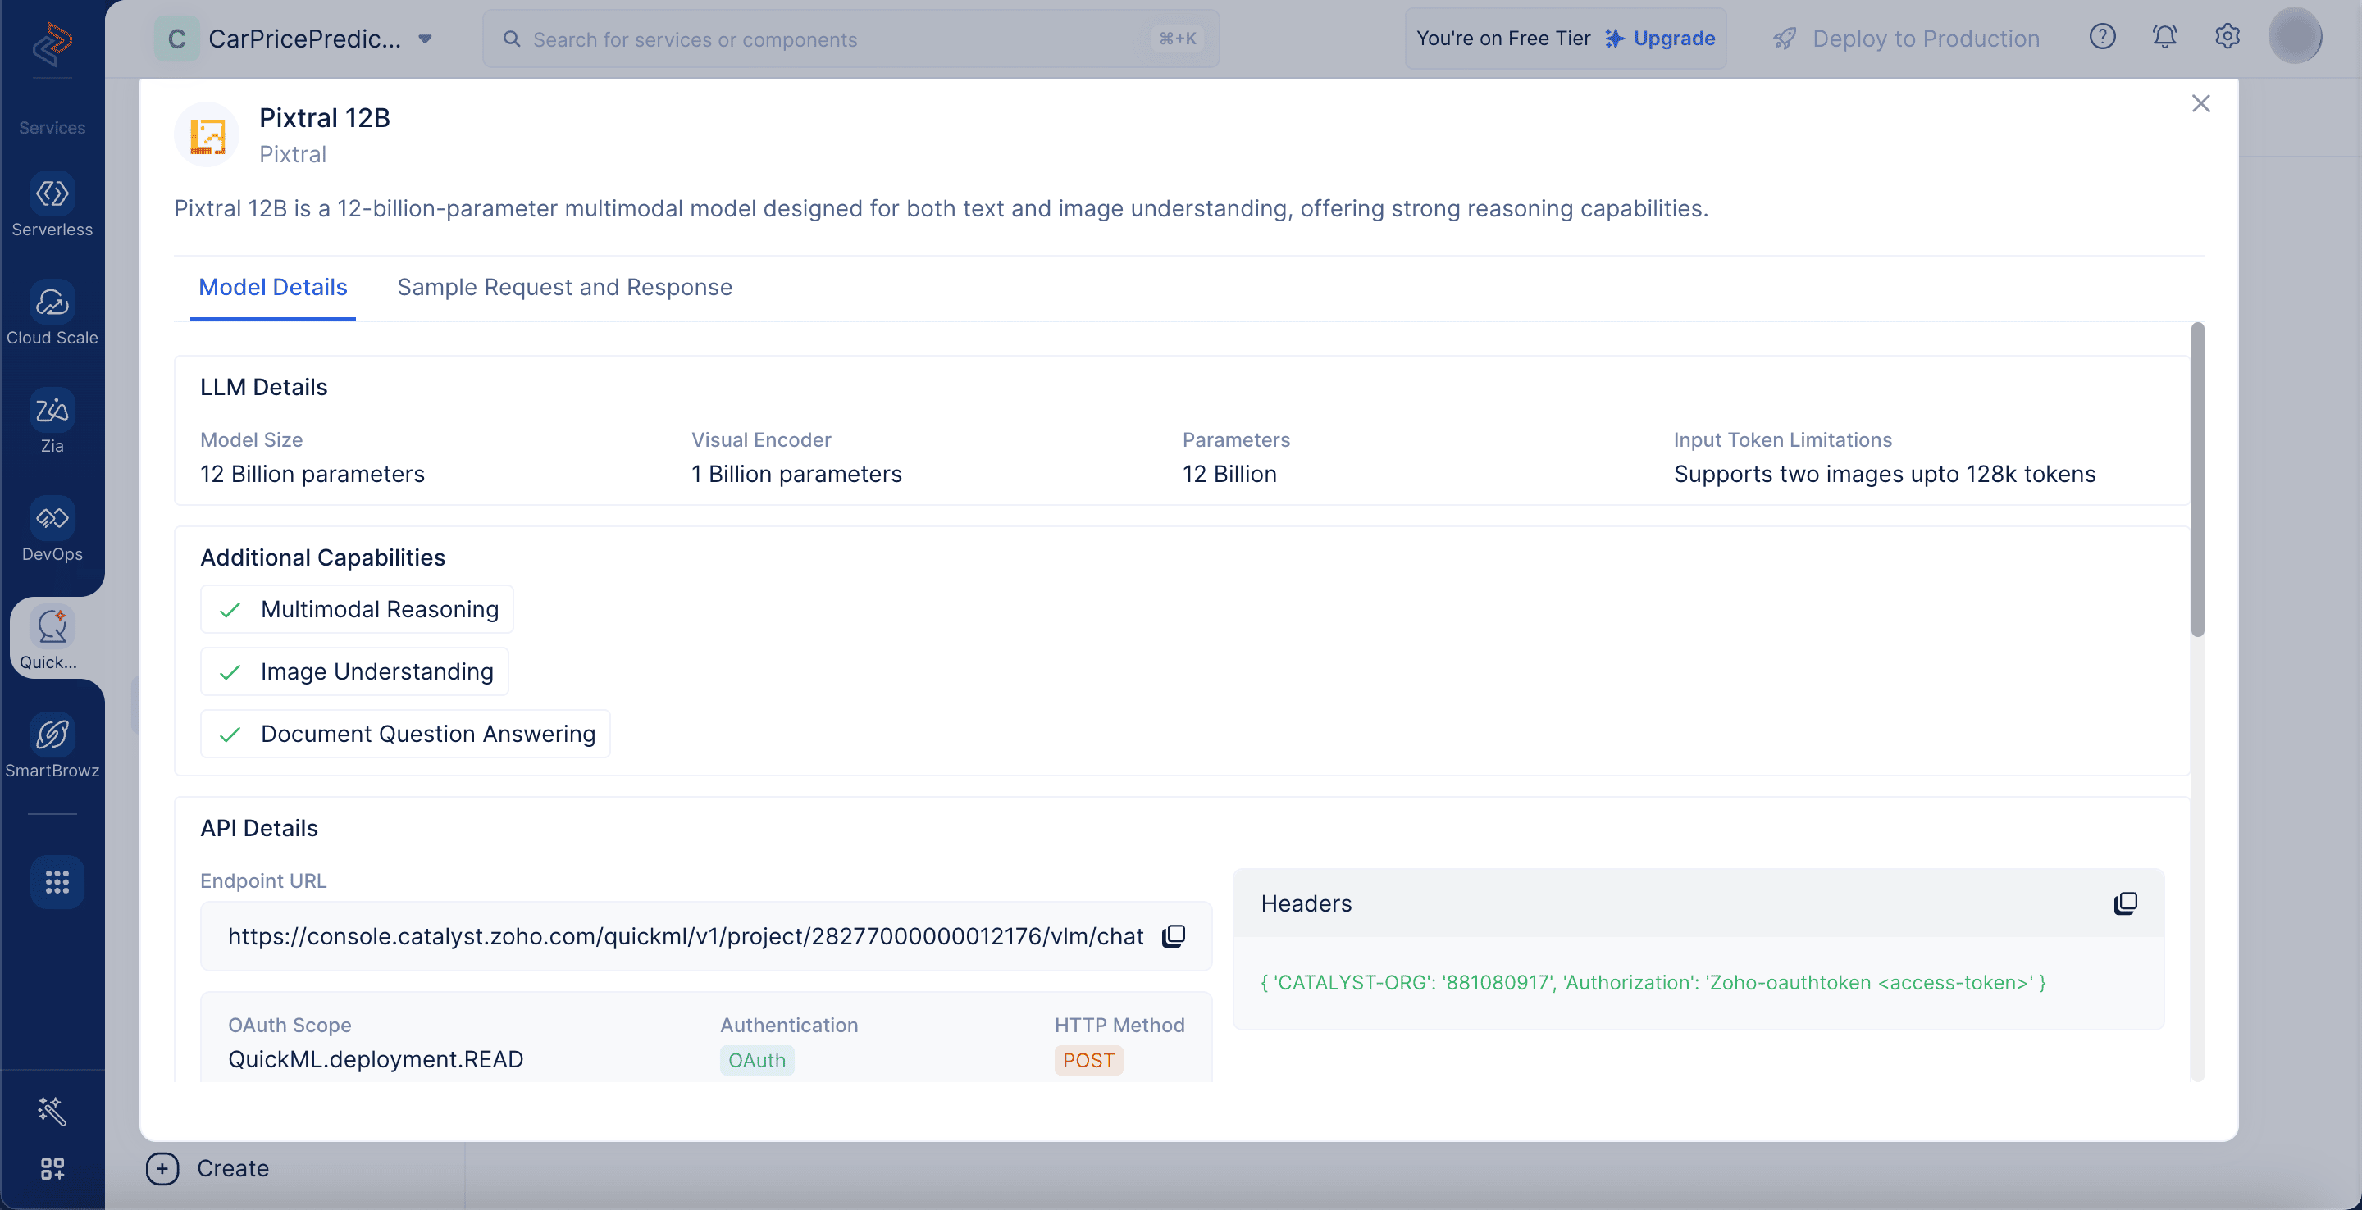Click the CATALYST-ORG headers code text
The image size is (2362, 1210).
point(1653,983)
